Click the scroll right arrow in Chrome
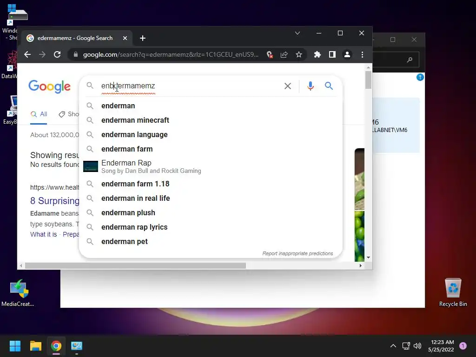Screen dimensions: 476x357 [x=360, y=265]
